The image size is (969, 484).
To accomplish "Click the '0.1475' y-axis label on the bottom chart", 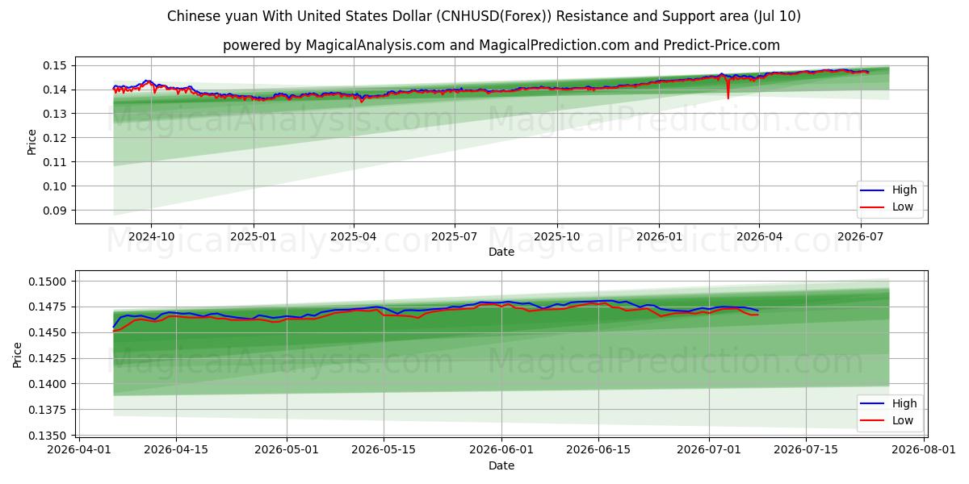I will pos(48,307).
